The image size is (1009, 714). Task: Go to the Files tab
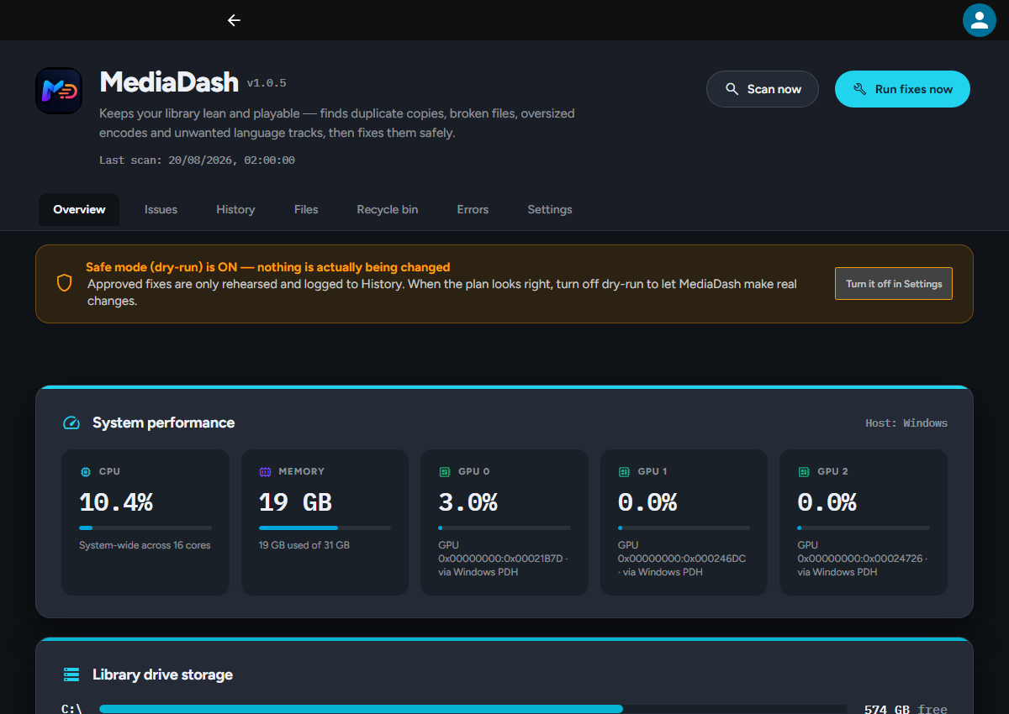click(x=306, y=209)
